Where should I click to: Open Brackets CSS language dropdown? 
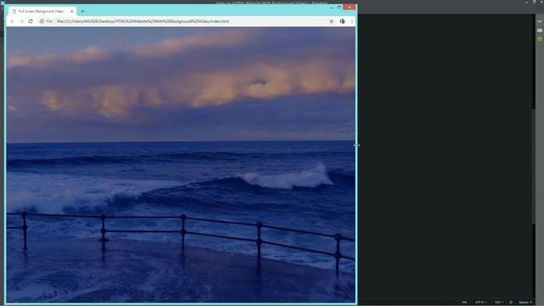click(499, 303)
